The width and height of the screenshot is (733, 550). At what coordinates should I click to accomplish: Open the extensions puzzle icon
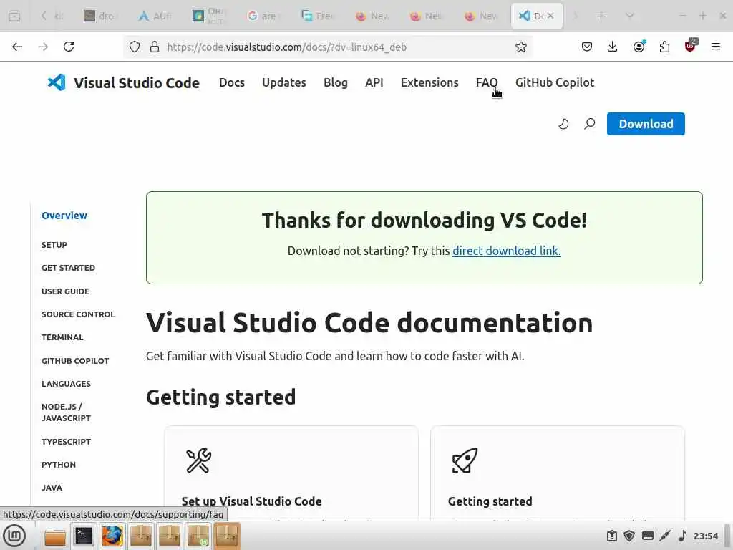coord(664,47)
